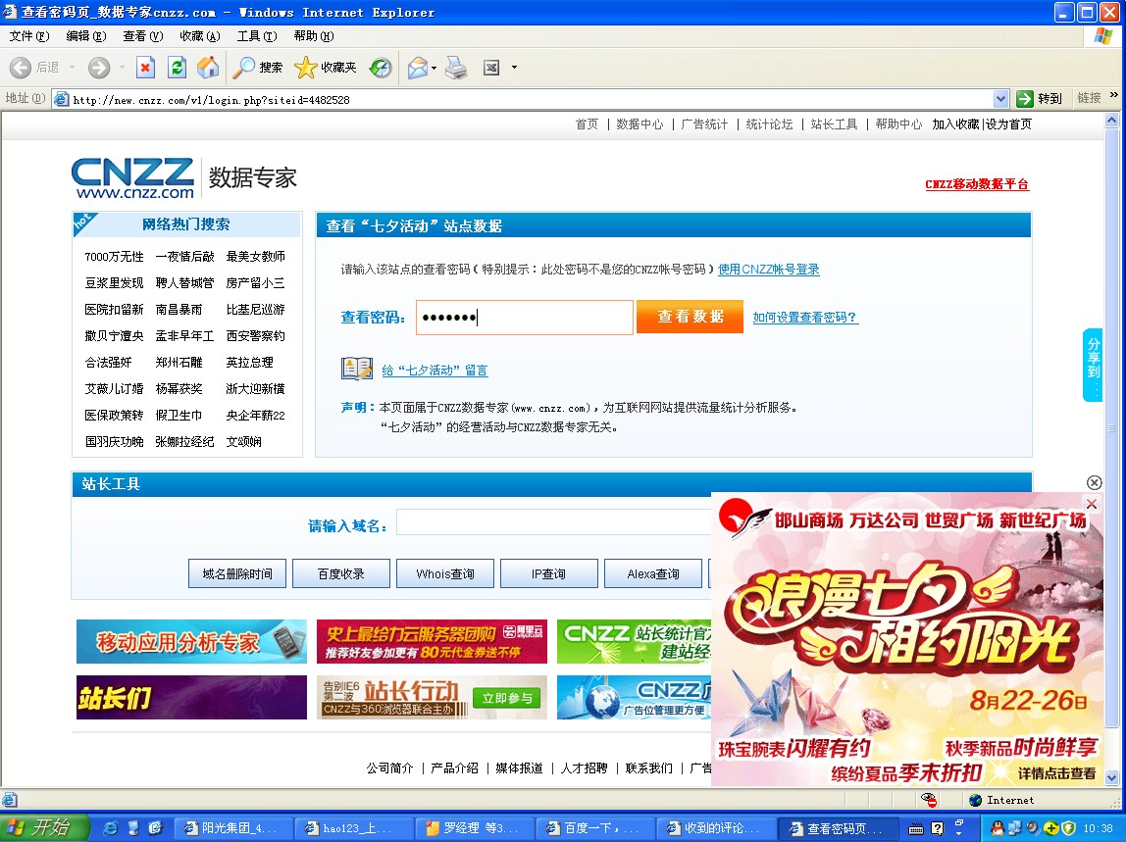The width and height of the screenshot is (1126, 842).
Task: Click the 开始 Start button
Action: (x=44, y=827)
